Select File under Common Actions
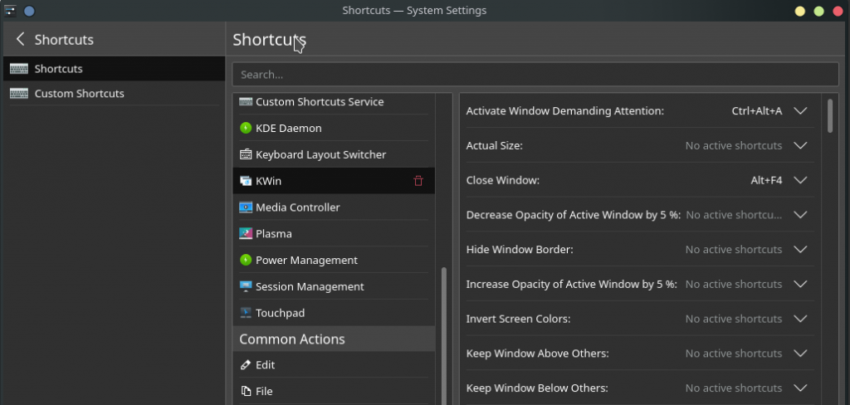The width and height of the screenshot is (850, 405). pos(334,392)
